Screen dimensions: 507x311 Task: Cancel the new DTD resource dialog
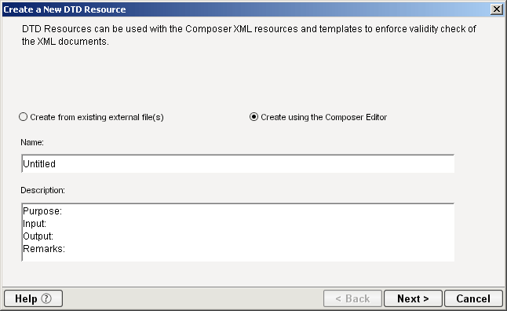click(473, 298)
